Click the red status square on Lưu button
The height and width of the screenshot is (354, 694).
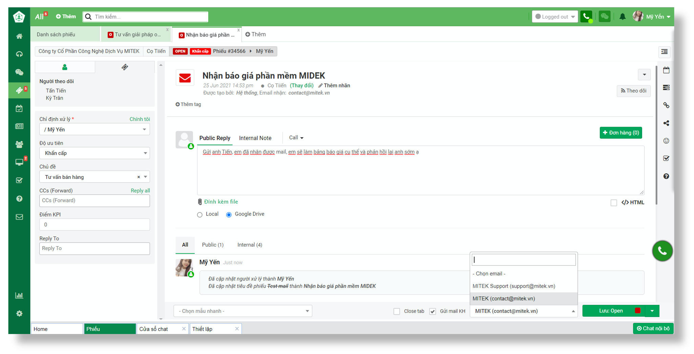point(637,311)
